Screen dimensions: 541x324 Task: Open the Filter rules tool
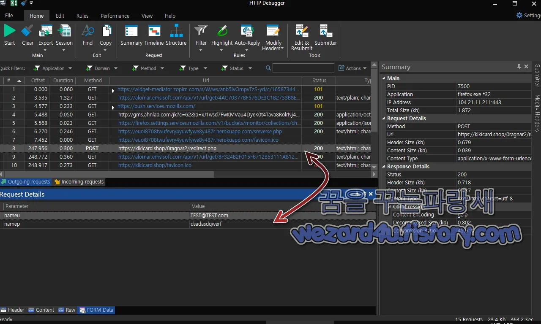pos(201,38)
